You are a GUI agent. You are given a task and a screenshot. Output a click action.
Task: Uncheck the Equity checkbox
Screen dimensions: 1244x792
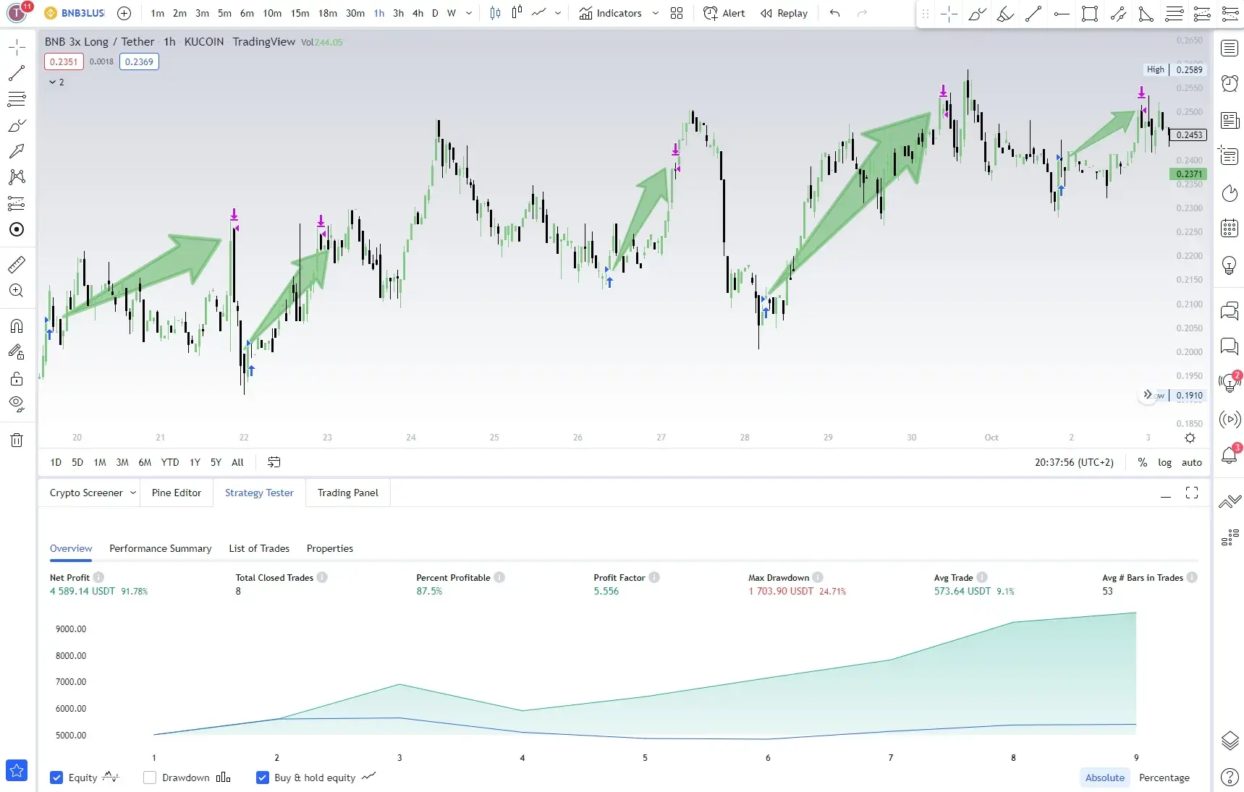point(56,778)
